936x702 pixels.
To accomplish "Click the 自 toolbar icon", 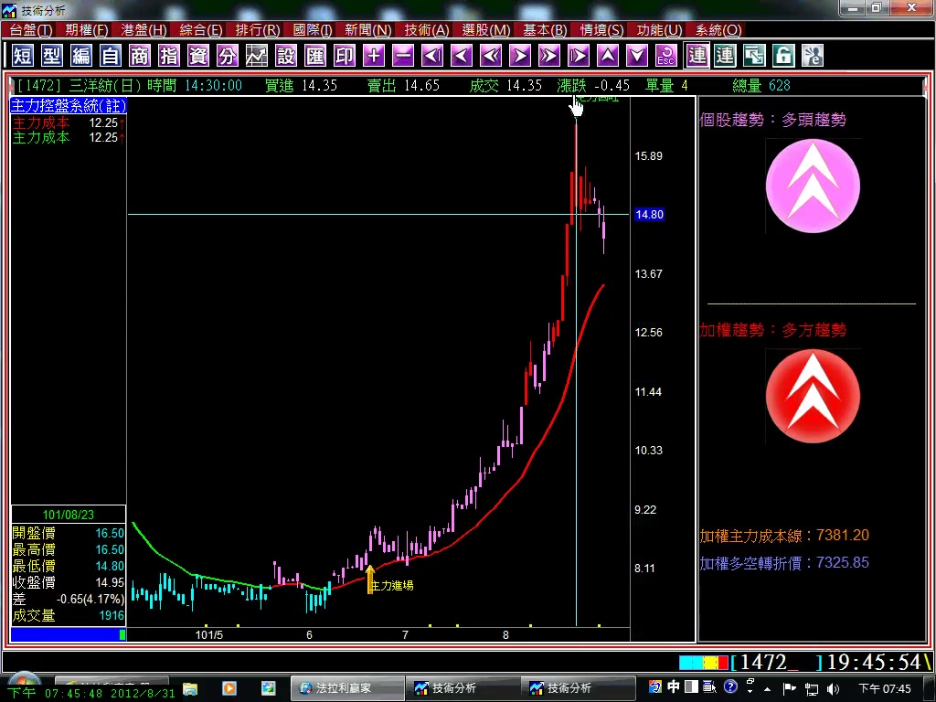I will pos(111,56).
